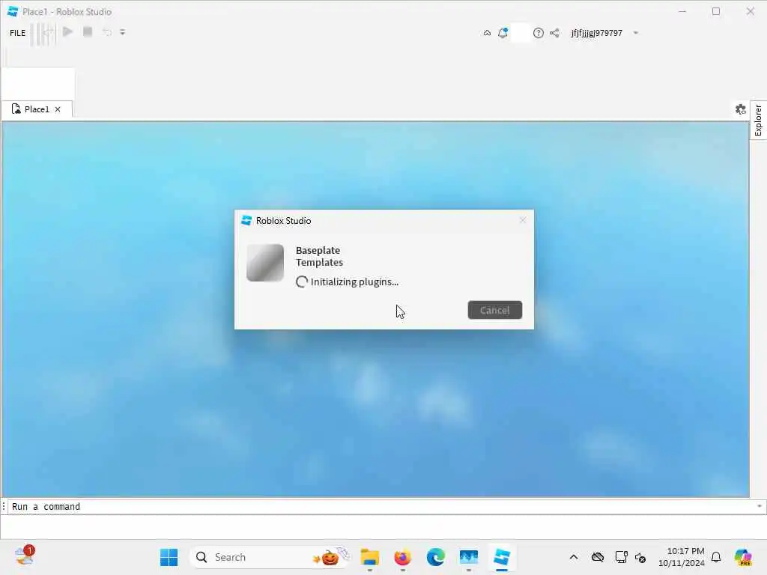This screenshot has width=767, height=575.
Task: Minimize the Roblox Studio window
Action: point(682,11)
